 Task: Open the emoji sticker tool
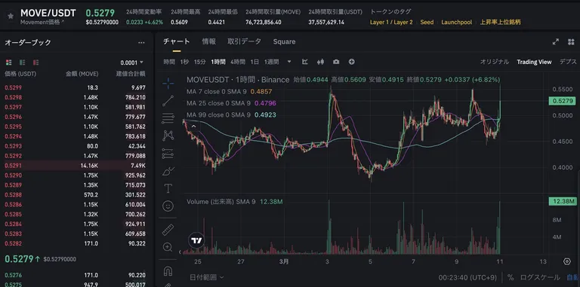pyautogui.click(x=168, y=206)
